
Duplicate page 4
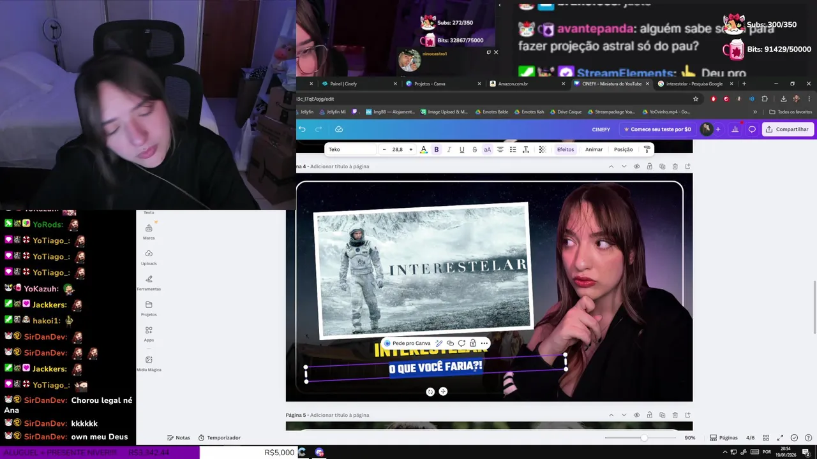662,166
